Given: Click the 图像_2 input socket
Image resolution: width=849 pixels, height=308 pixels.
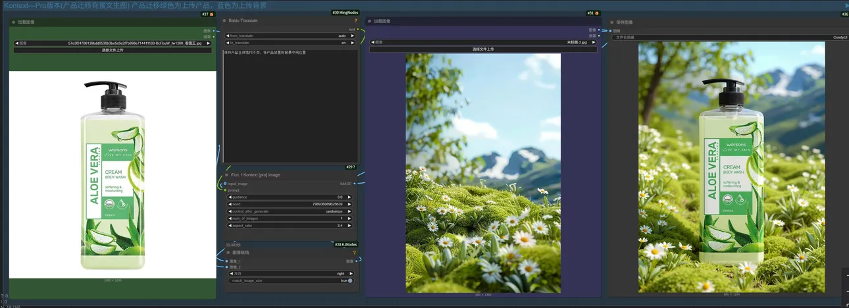Looking at the screenshot, I should (226, 267).
